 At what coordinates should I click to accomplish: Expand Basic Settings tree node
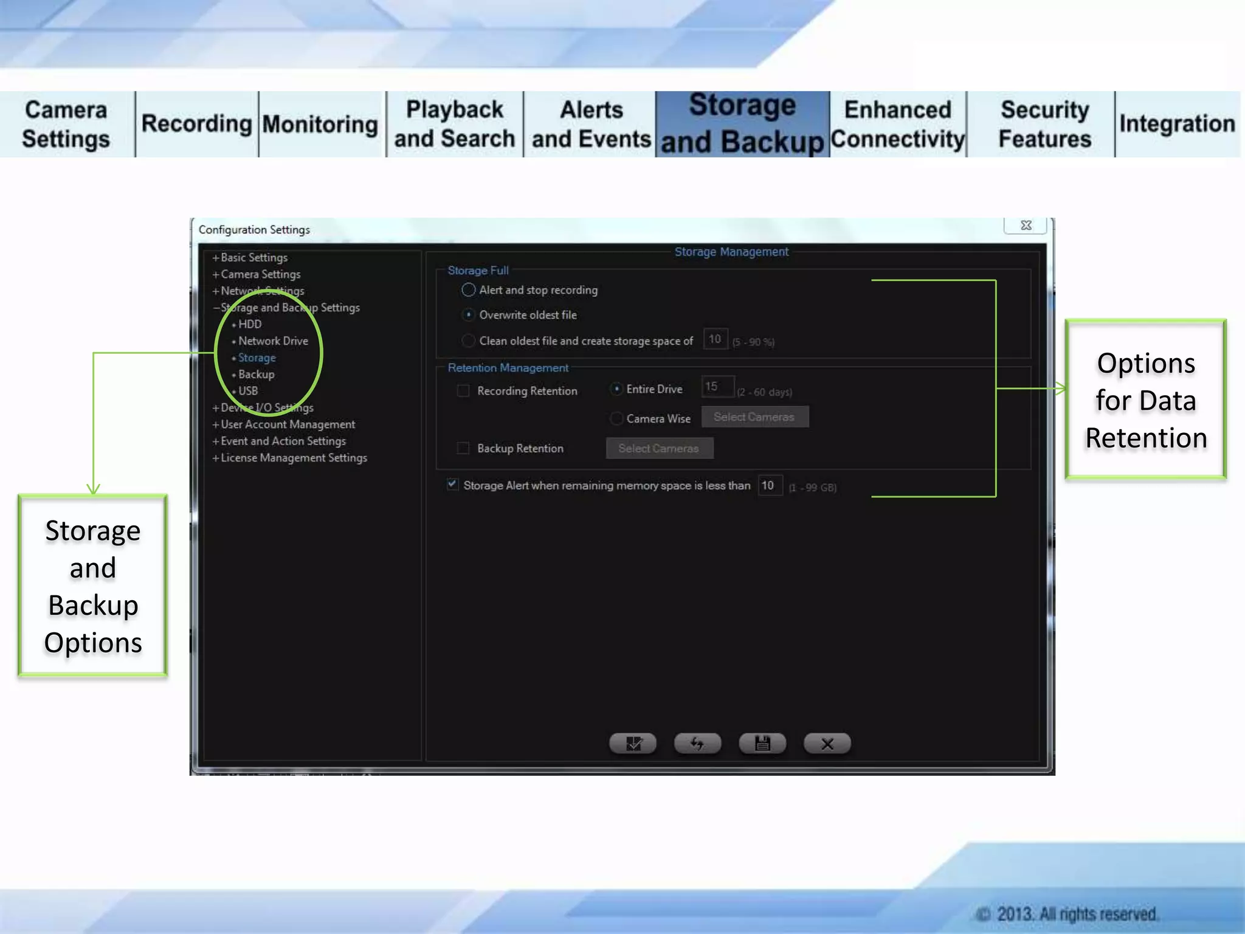tap(215, 258)
